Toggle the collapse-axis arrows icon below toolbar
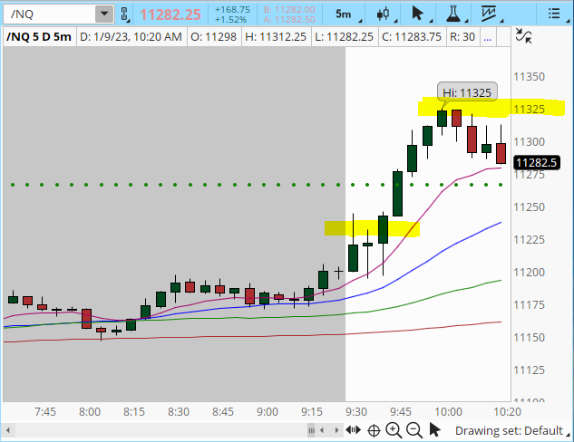The height and width of the screenshot is (442, 574). coord(523,36)
